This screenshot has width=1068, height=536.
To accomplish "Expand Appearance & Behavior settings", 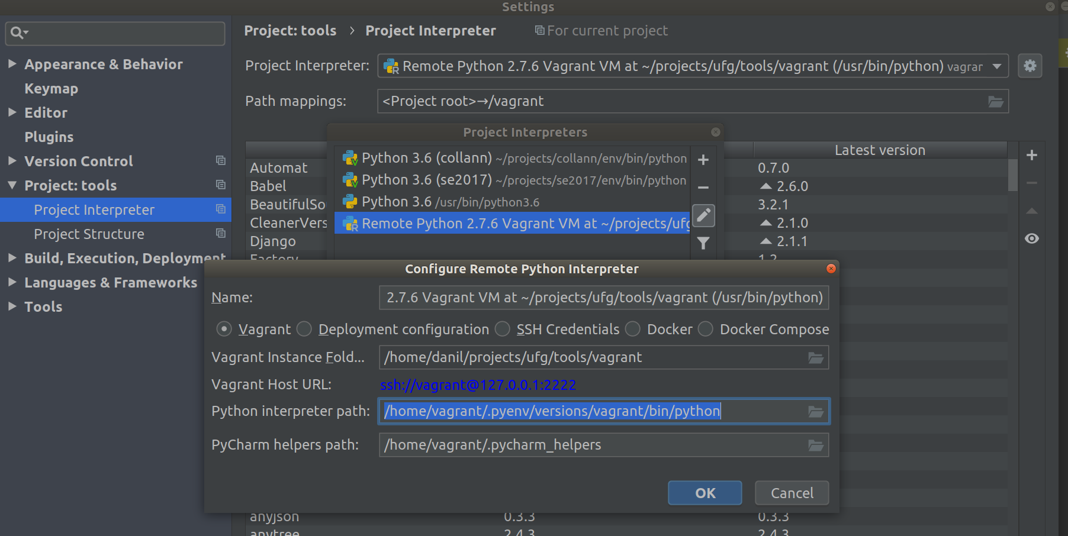I will click(12, 63).
